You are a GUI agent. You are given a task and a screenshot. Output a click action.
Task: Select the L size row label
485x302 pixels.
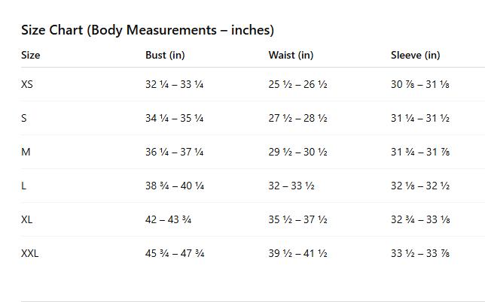pyautogui.click(x=24, y=186)
